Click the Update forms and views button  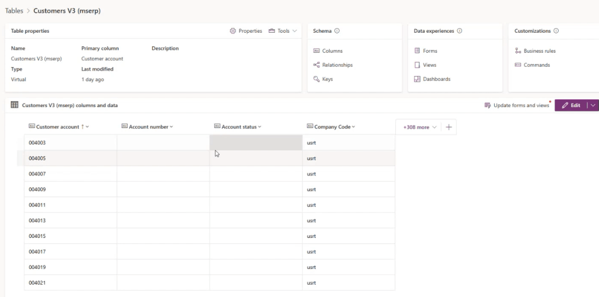pyautogui.click(x=517, y=105)
